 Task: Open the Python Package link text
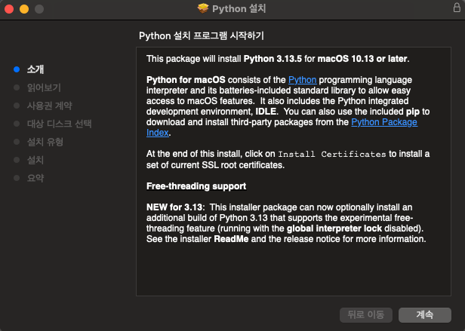coord(384,122)
